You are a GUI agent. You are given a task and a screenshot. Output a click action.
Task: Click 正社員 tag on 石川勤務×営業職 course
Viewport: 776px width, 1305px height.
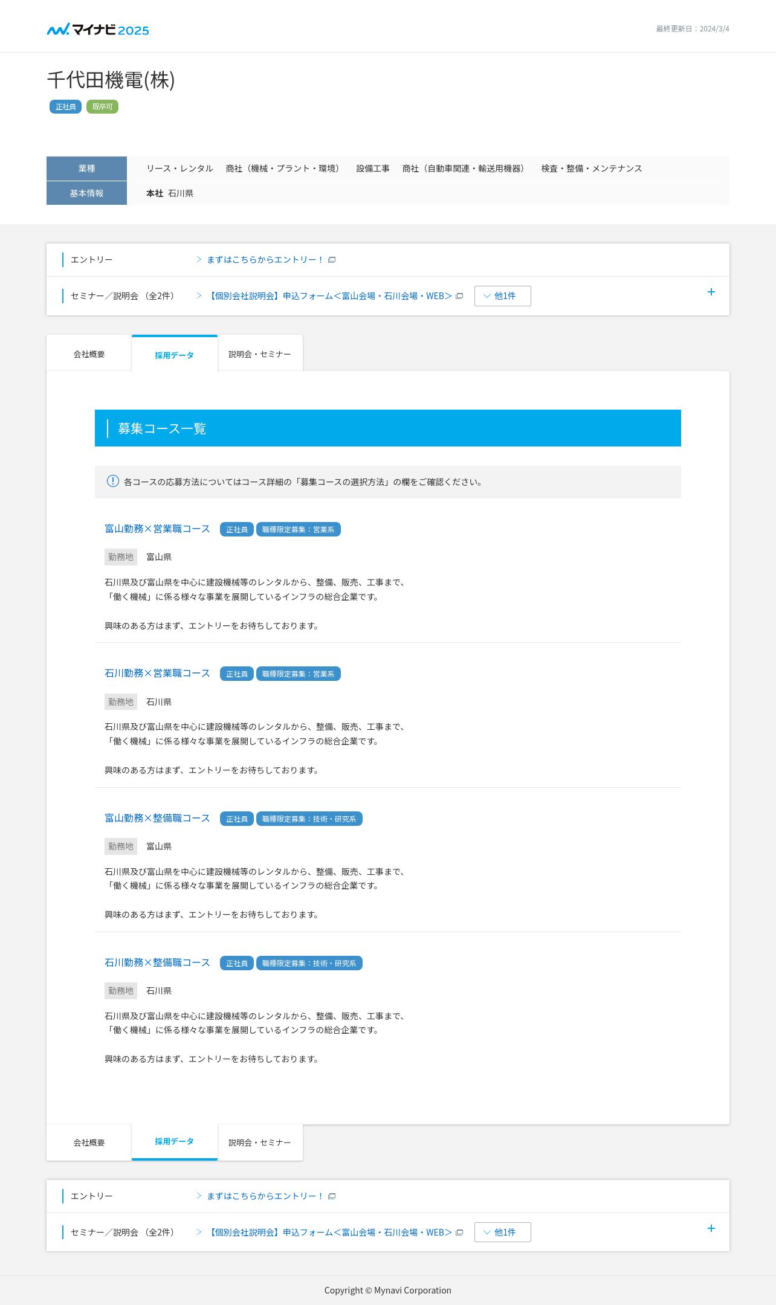pyautogui.click(x=237, y=674)
